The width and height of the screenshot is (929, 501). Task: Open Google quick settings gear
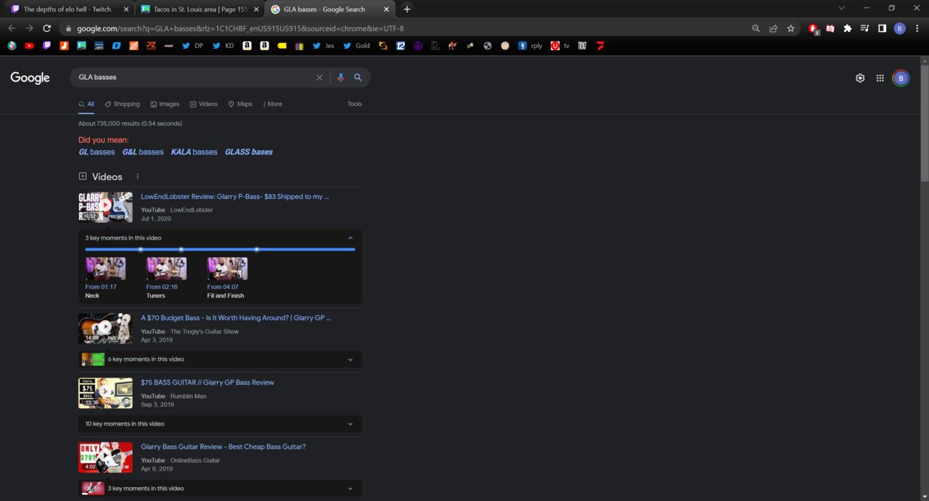click(x=860, y=78)
